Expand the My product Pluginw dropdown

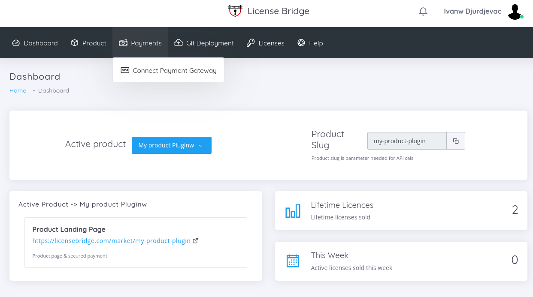[x=172, y=145]
